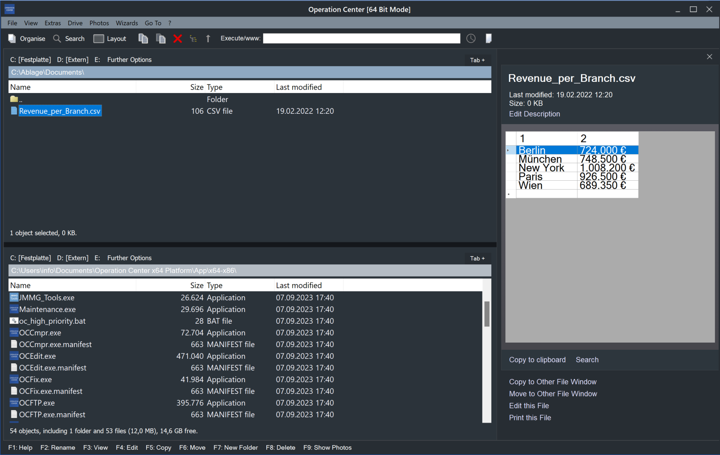720x455 pixels.
Task: Select OCEdit.exe in the lower file list
Action: [37, 356]
